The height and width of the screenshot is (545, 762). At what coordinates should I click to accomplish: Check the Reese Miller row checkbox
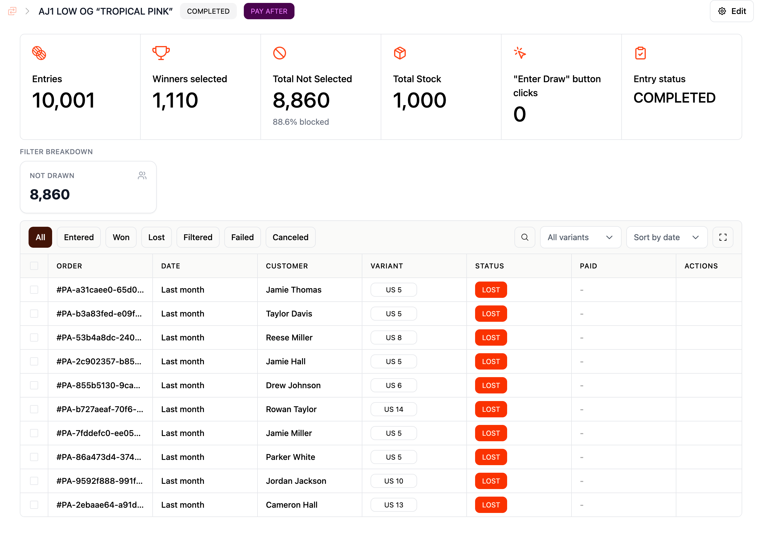tap(34, 337)
